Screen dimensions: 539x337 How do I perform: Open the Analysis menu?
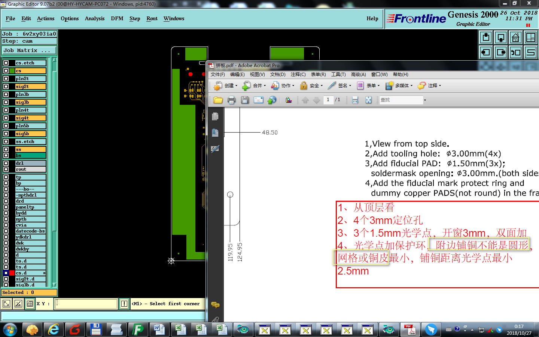click(95, 18)
